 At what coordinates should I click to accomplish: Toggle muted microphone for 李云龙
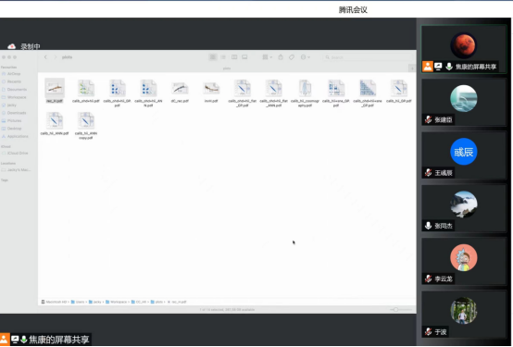(x=428, y=279)
